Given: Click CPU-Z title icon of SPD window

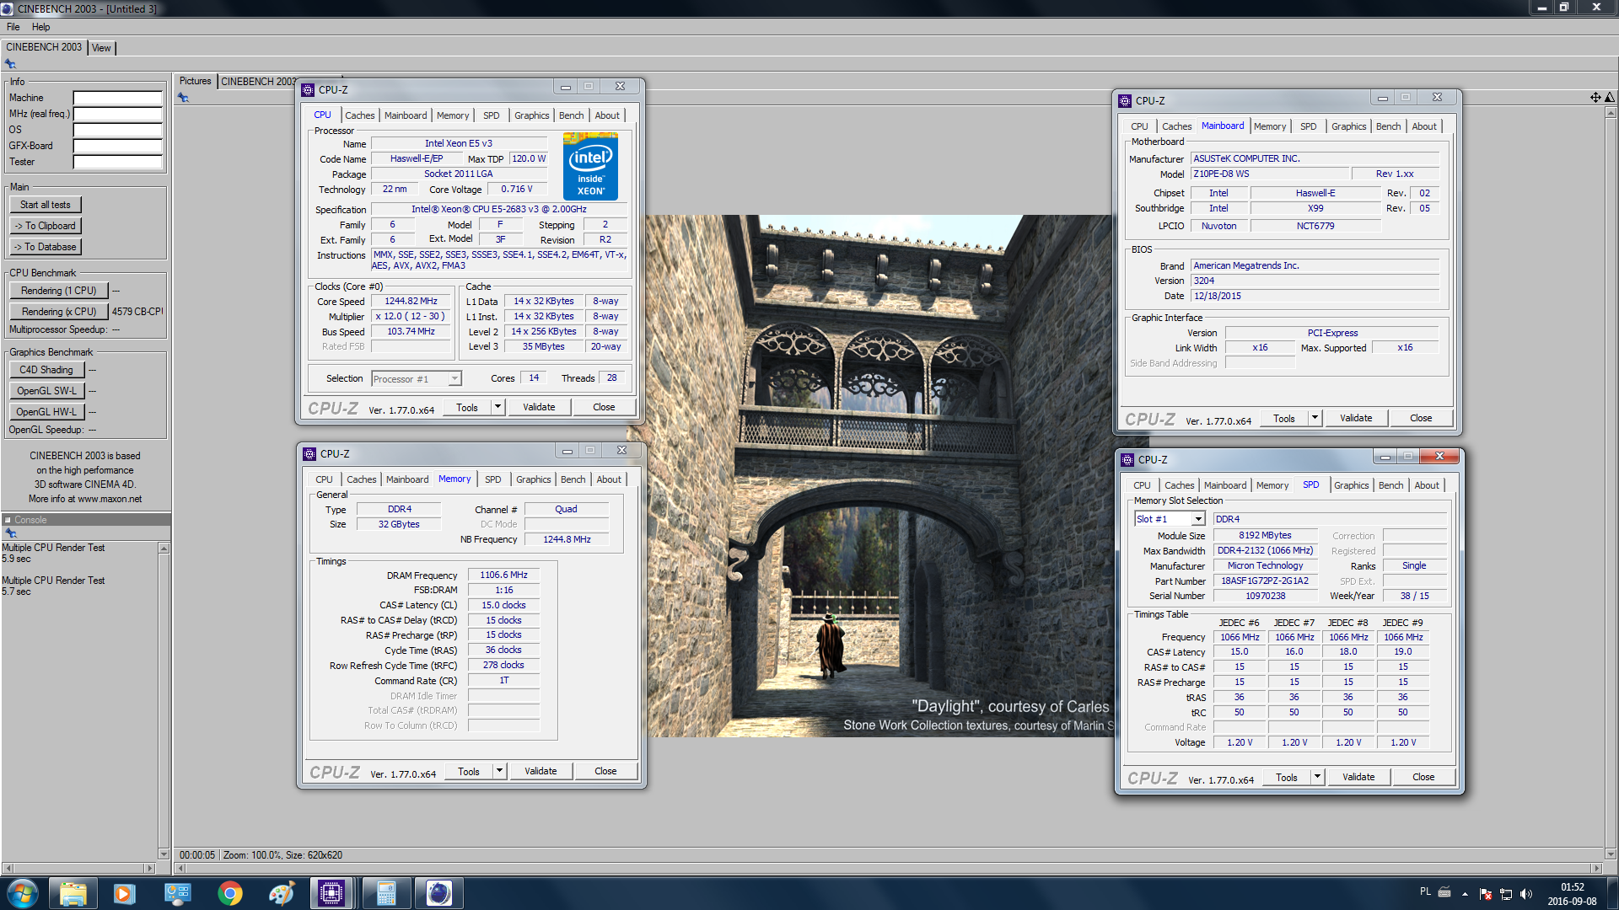Looking at the screenshot, I should (1127, 459).
